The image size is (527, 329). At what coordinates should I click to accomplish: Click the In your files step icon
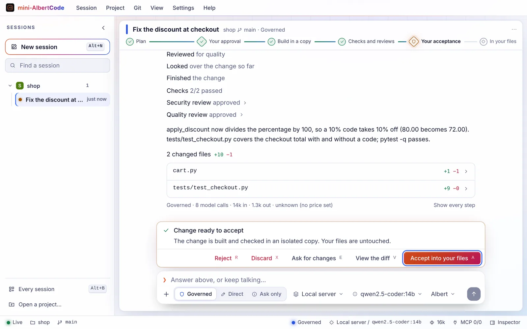484,42
